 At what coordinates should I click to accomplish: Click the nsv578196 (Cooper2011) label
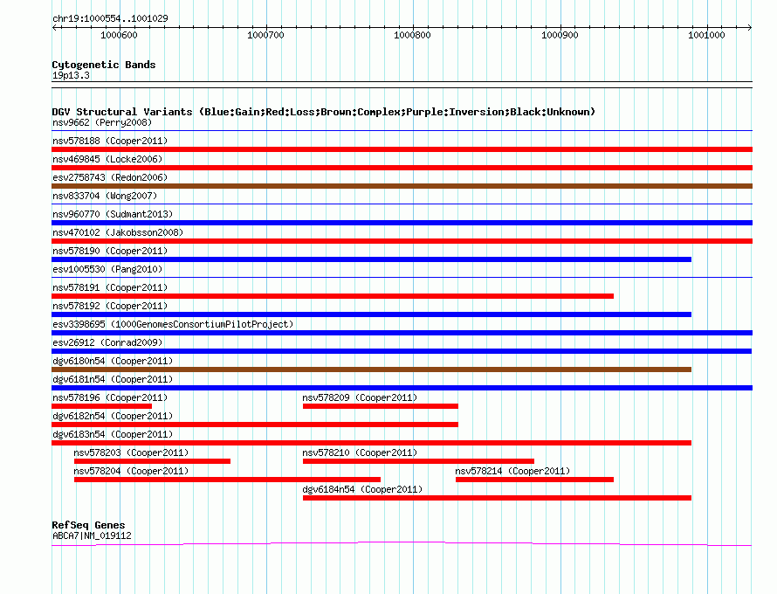pos(110,397)
